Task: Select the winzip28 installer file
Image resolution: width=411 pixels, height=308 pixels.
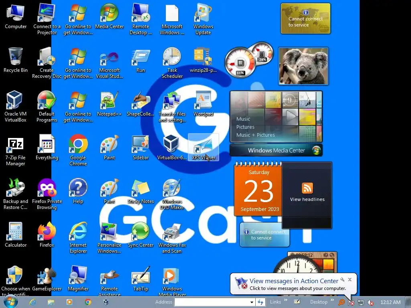Action: [x=203, y=60]
